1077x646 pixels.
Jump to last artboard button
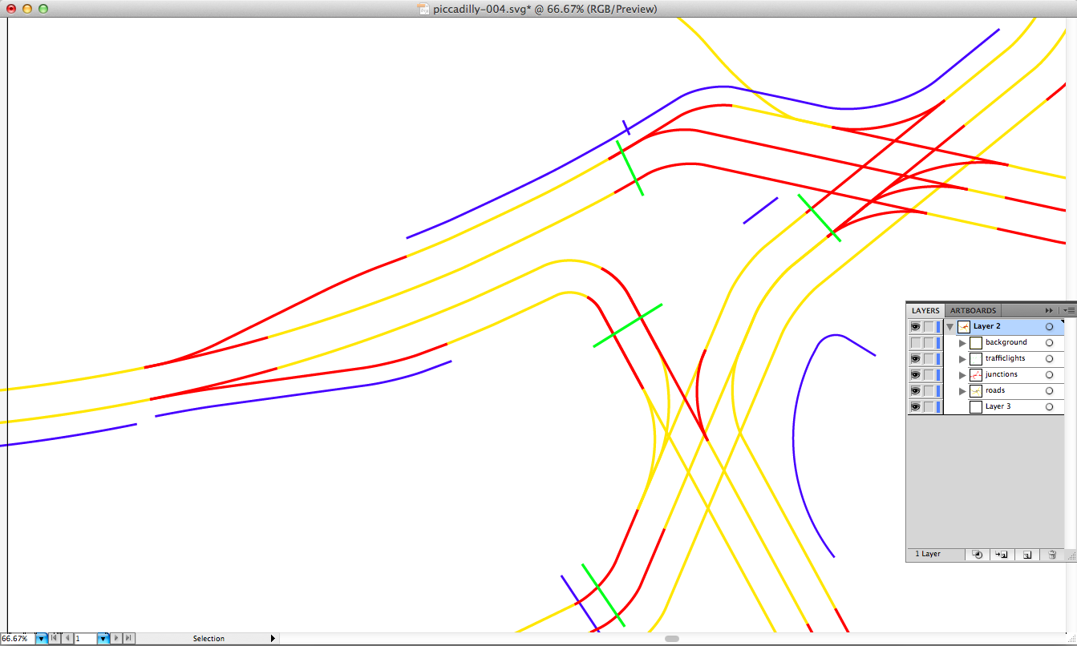pos(128,639)
